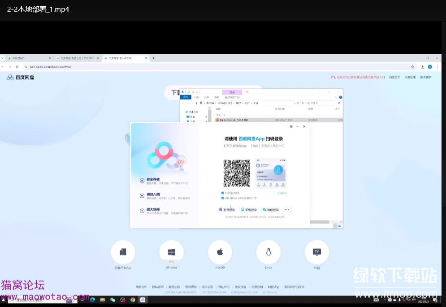Image resolution: width=446 pixels, height=307 pixels.
Task: Click the Explorer search box
Action: (320, 103)
